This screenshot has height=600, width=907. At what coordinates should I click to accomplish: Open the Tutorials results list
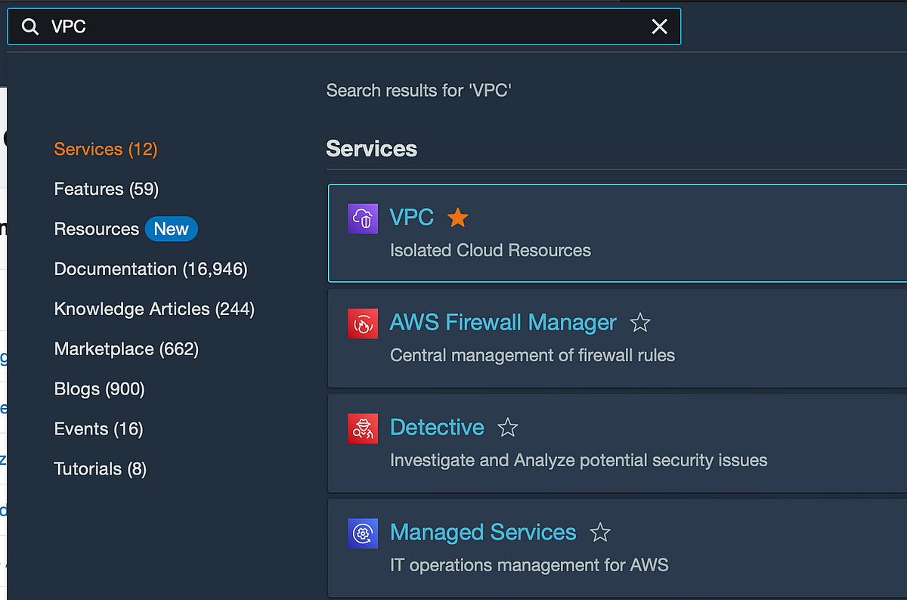pyautogui.click(x=100, y=469)
